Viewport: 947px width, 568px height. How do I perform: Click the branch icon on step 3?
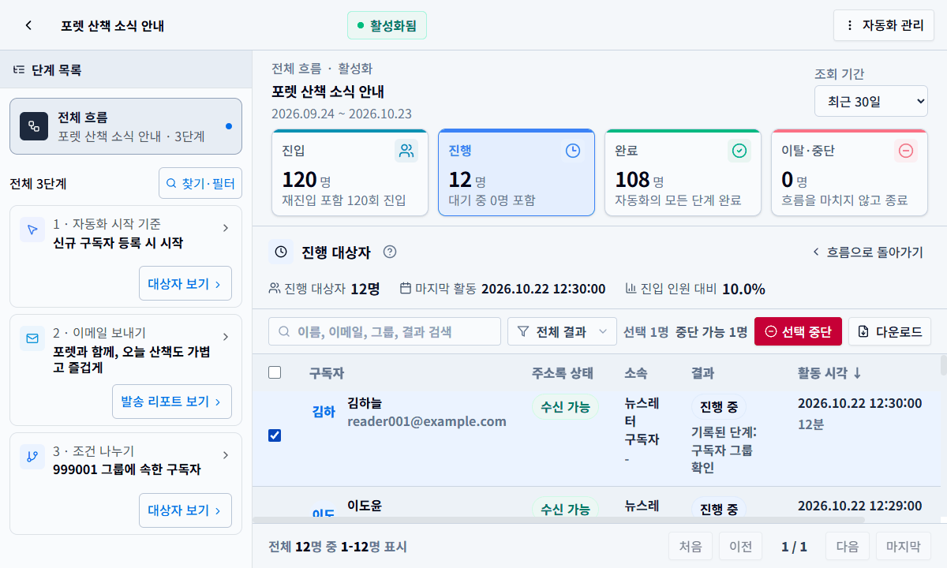pyautogui.click(x=32, y=457)
